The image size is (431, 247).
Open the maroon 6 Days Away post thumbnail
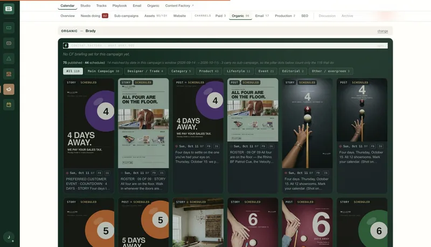pos(307,223)
